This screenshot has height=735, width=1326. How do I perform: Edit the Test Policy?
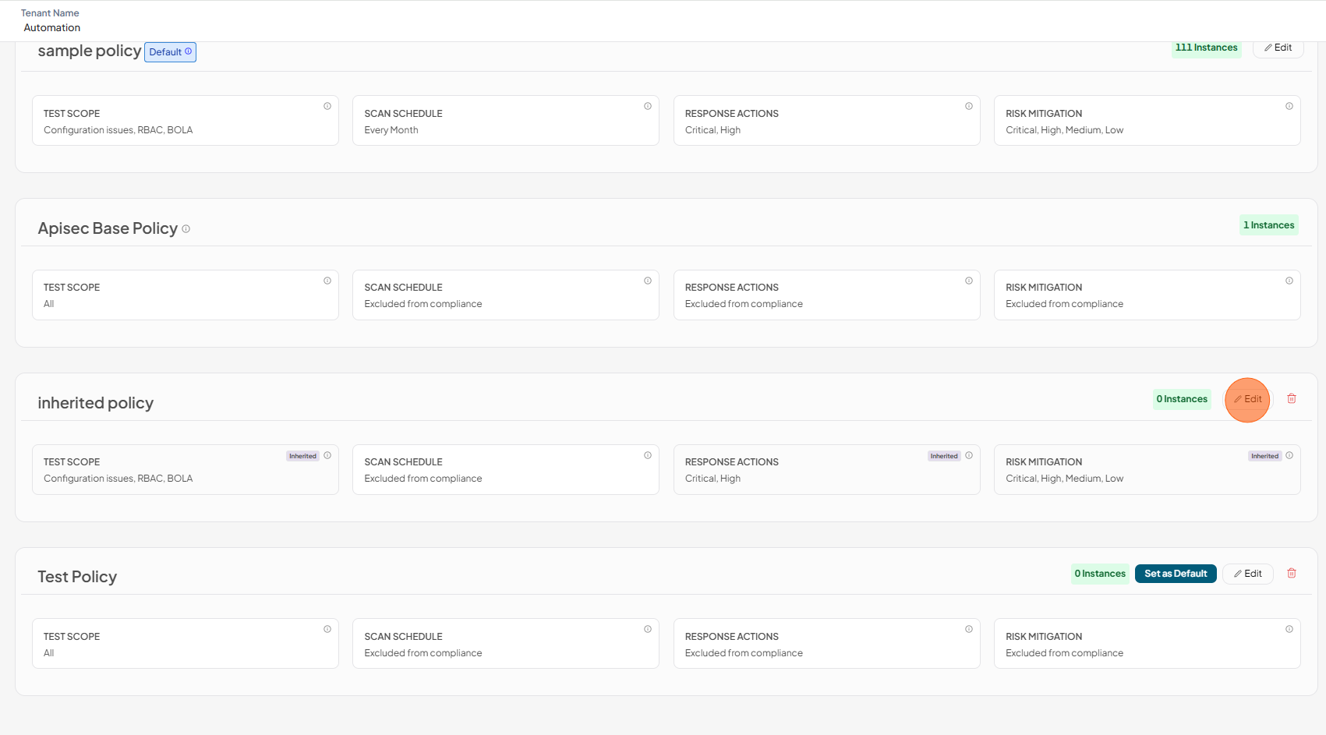tap(1248, 574)
